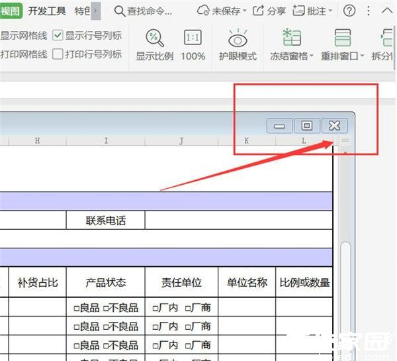Screen dimensions: 397x361
Task: Click the 分享 share button
Action: [x=269, y=11]
